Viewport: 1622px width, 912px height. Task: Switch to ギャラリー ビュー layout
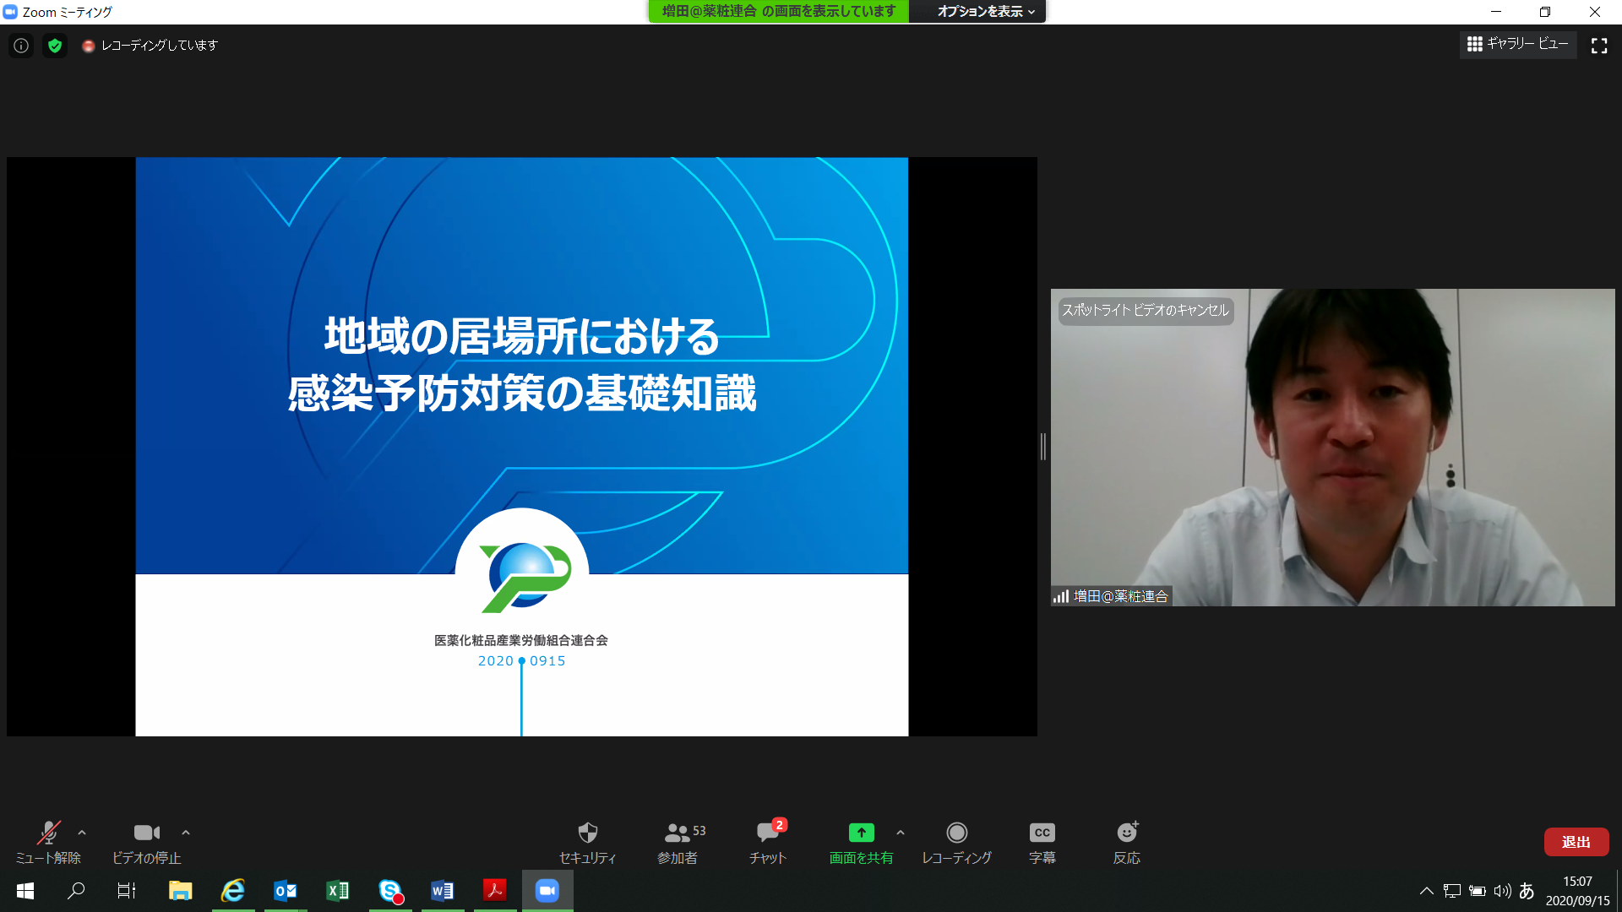[1518, 44]
